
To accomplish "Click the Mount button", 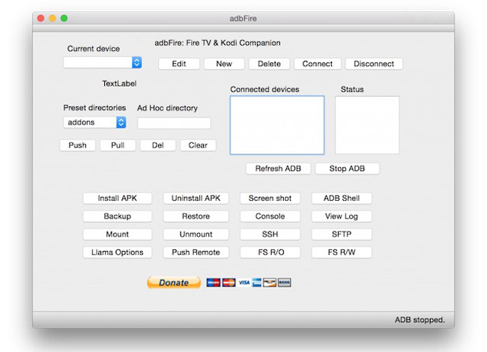I will (118, 234).
